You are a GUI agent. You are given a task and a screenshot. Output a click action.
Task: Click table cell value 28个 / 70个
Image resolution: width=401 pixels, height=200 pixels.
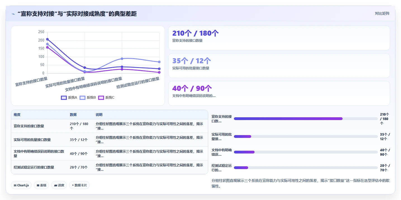79,167
